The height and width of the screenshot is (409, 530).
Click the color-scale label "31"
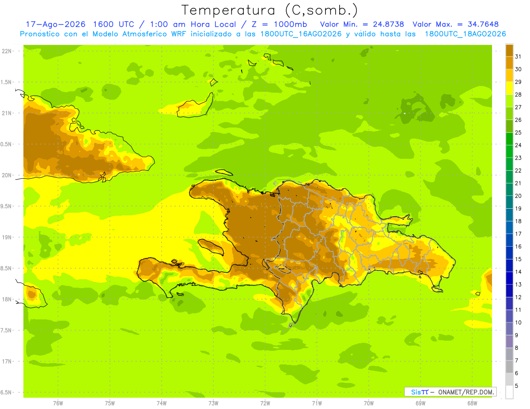click(519, 56)
